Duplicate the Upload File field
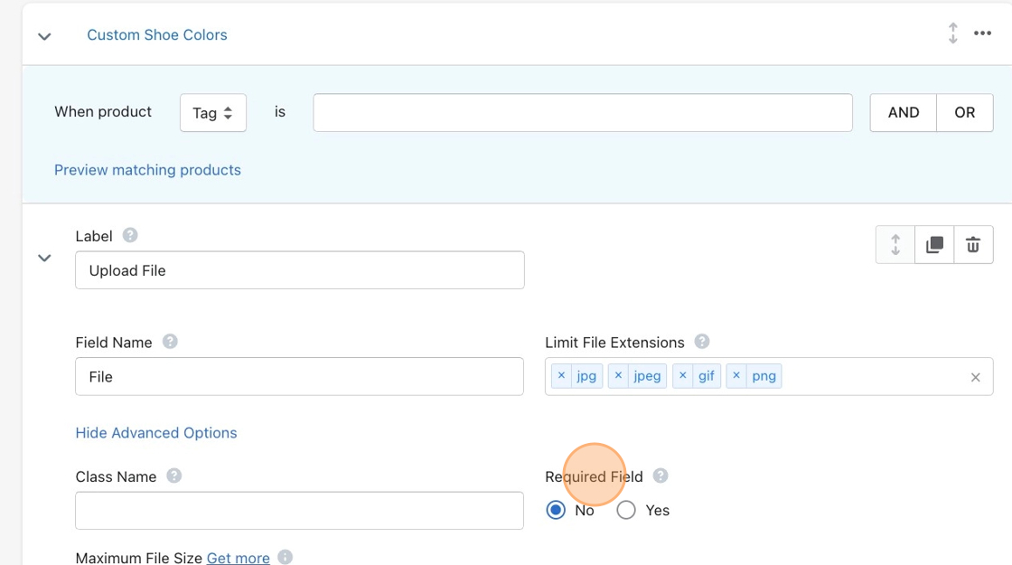The height and width of the screenshot is (565, 1012). pos(934,245)
